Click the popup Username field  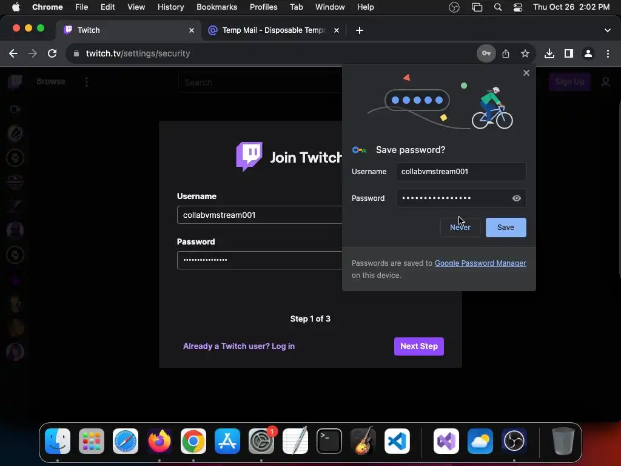pyautogui.click(x=462, y=172)
